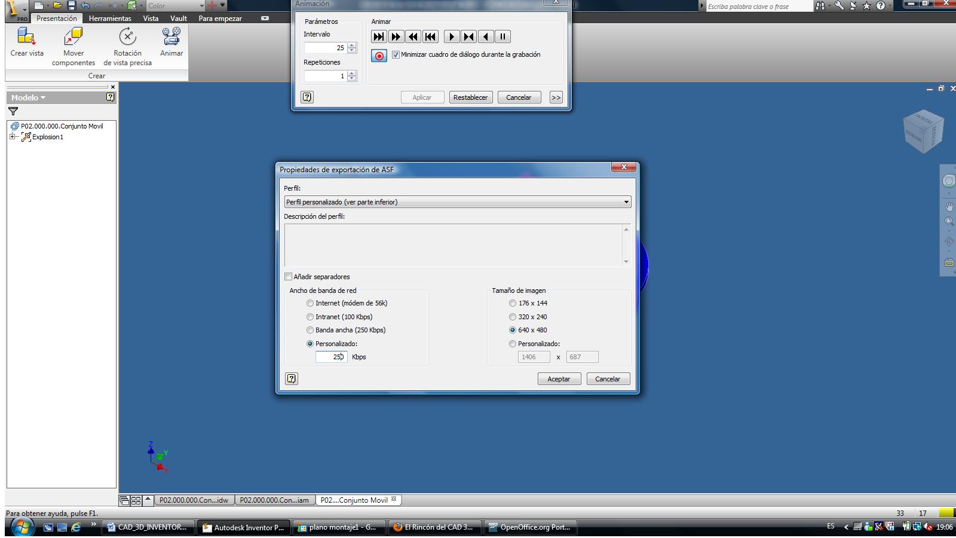Screen dimensions: 956x538
Task: Click the model browser filter icon
Action: tap(13, 111)
